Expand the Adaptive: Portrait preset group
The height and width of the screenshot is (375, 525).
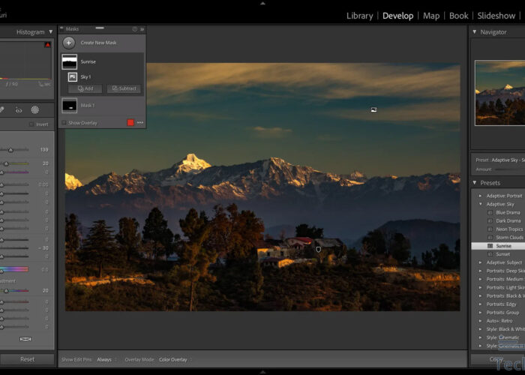(481, 196)
